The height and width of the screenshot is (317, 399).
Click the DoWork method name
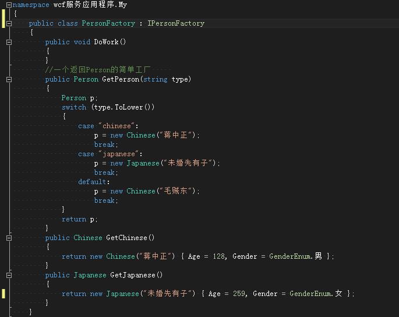[x=106, y=42]
